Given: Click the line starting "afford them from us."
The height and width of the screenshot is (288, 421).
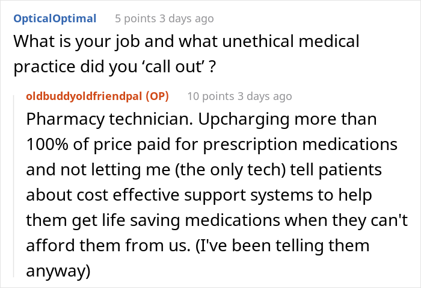Looking at the screenshot, I should (198, 246).
